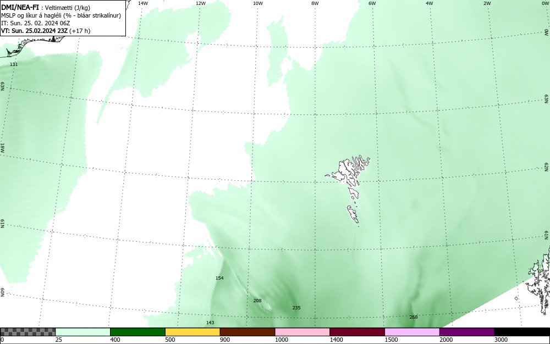This screenshot has width=550, height=344.
Task: Click the rotated 60N latitude label
Action: (2, 292)
